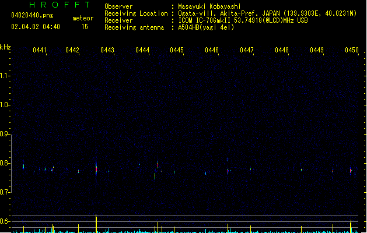The height and width of the screenshot is (233, 367).
Task: Click the Receiver field label
Action: coord(118,20)
